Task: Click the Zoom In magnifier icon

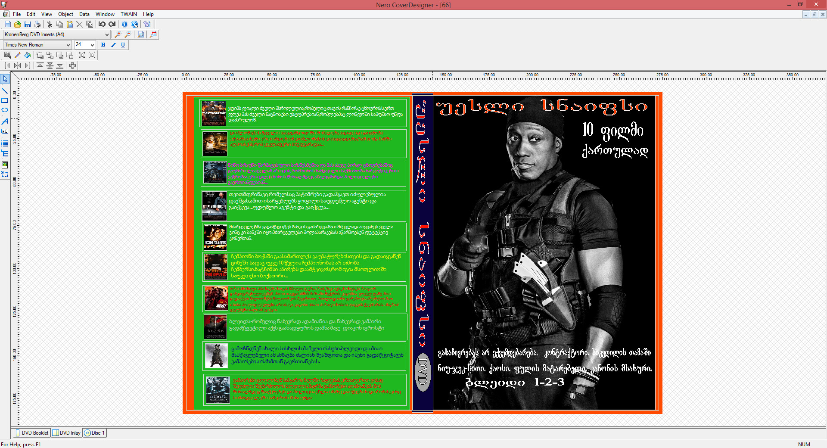Action: click(x=118, y=34)
